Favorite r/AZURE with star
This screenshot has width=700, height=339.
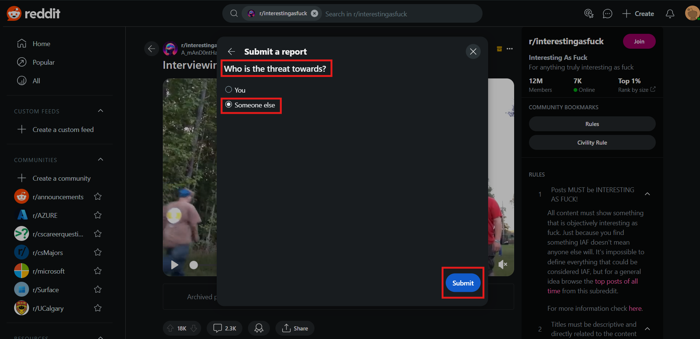point(98,215)
